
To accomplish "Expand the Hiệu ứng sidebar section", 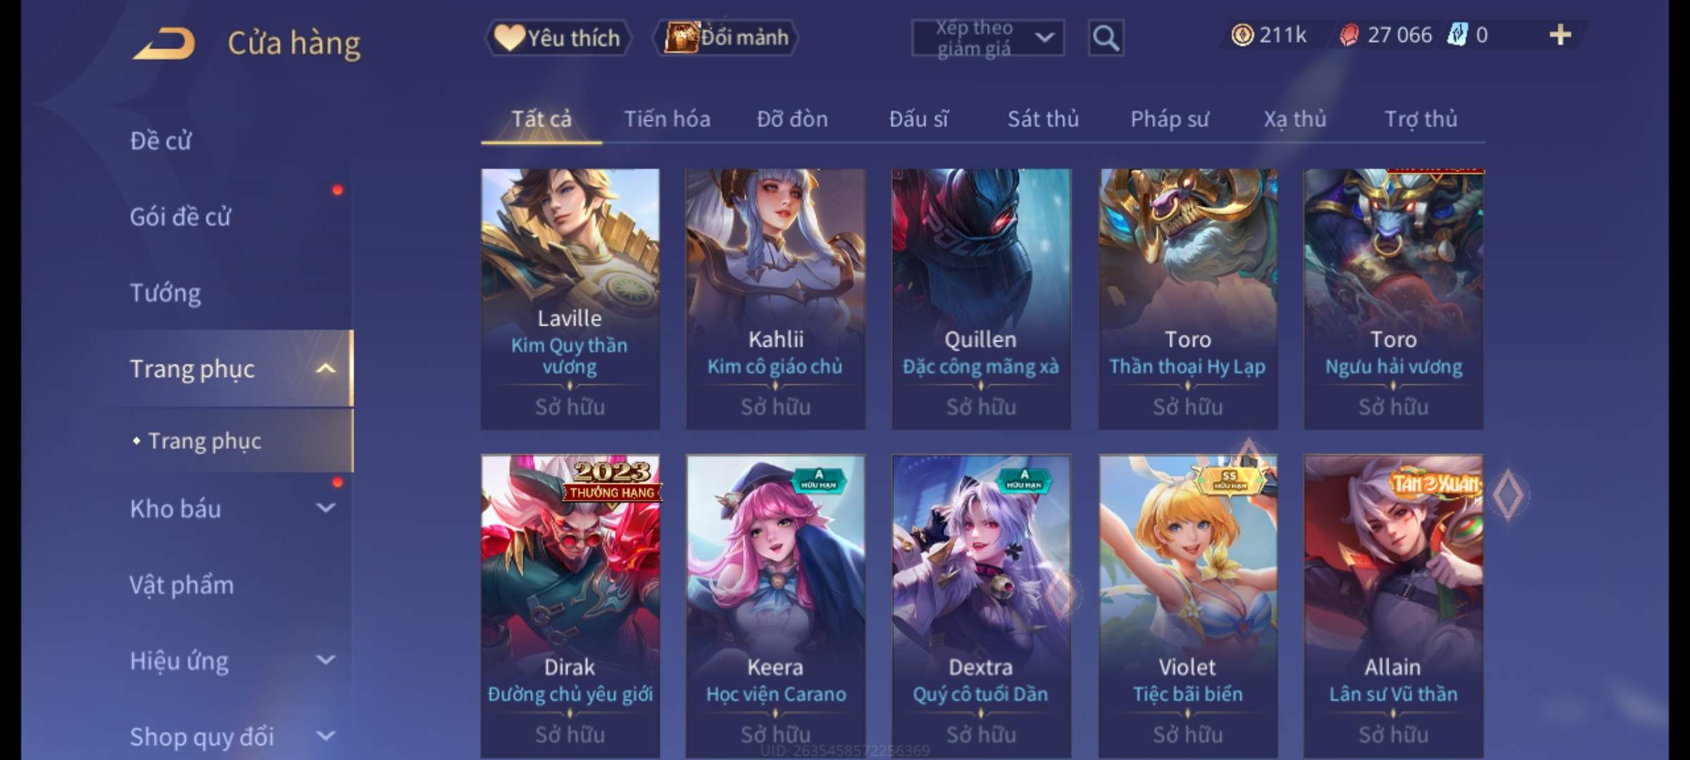I will tap(326, 659).
